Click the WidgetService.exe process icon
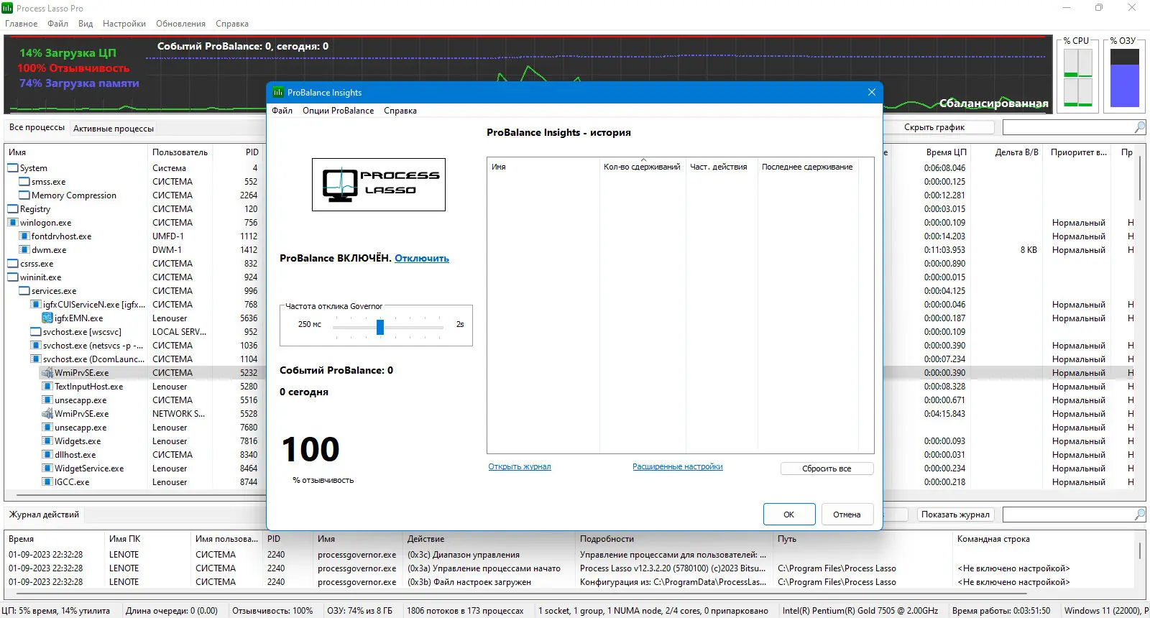The image size is (1150, 618). tap(47, 469)
